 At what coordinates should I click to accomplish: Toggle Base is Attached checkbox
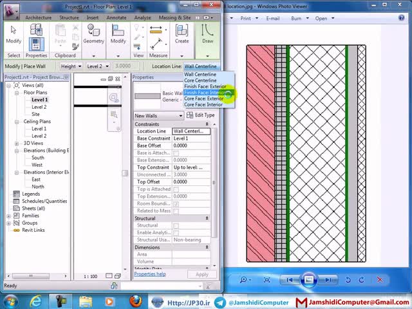click(x=176, y=153)
